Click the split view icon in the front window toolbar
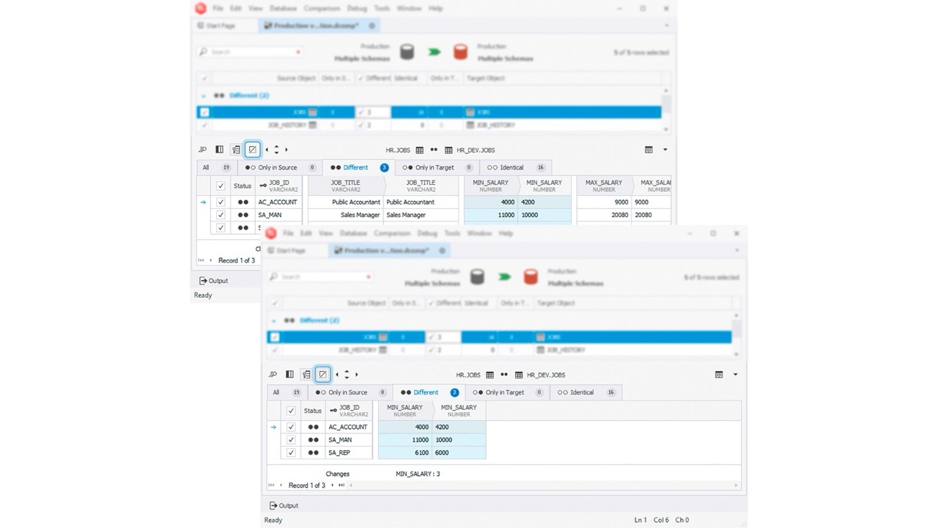Image resolution: width=938 pixels, height=528 pixels. (289, 375)
